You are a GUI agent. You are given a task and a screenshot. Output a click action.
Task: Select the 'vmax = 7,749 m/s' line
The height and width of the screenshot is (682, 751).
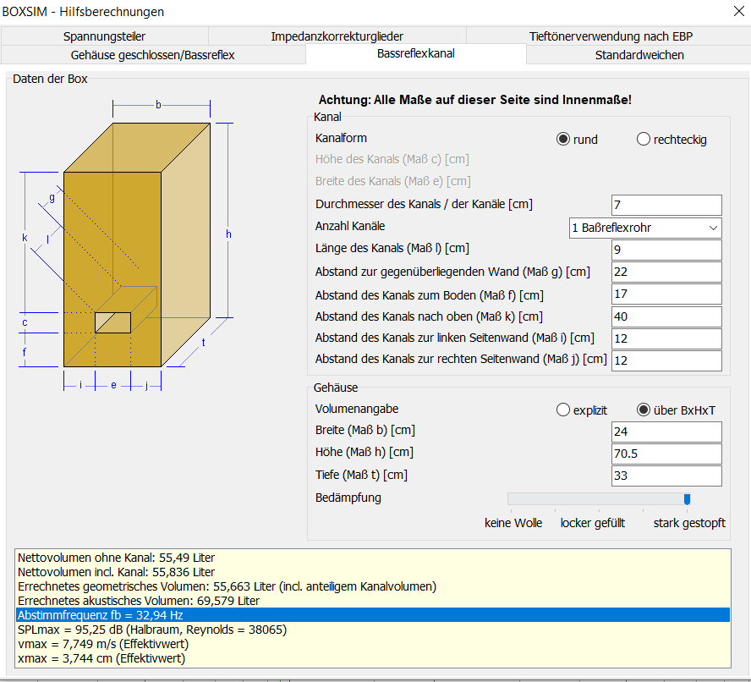[x=373, y=644]
